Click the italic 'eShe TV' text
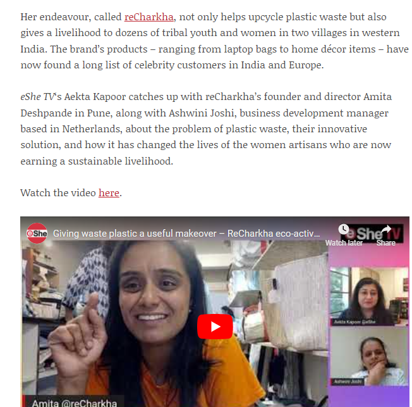 38,97
